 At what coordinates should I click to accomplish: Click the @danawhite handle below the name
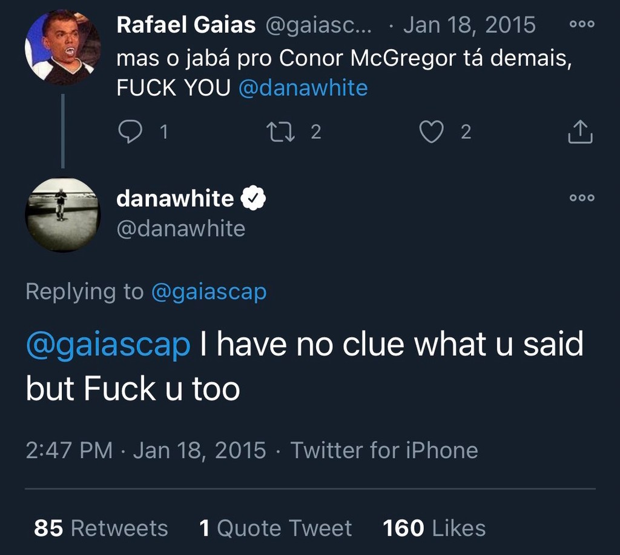coord(180,229)
